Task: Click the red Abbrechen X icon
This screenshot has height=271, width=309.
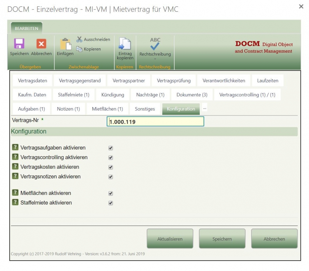Action: point(41,44)
